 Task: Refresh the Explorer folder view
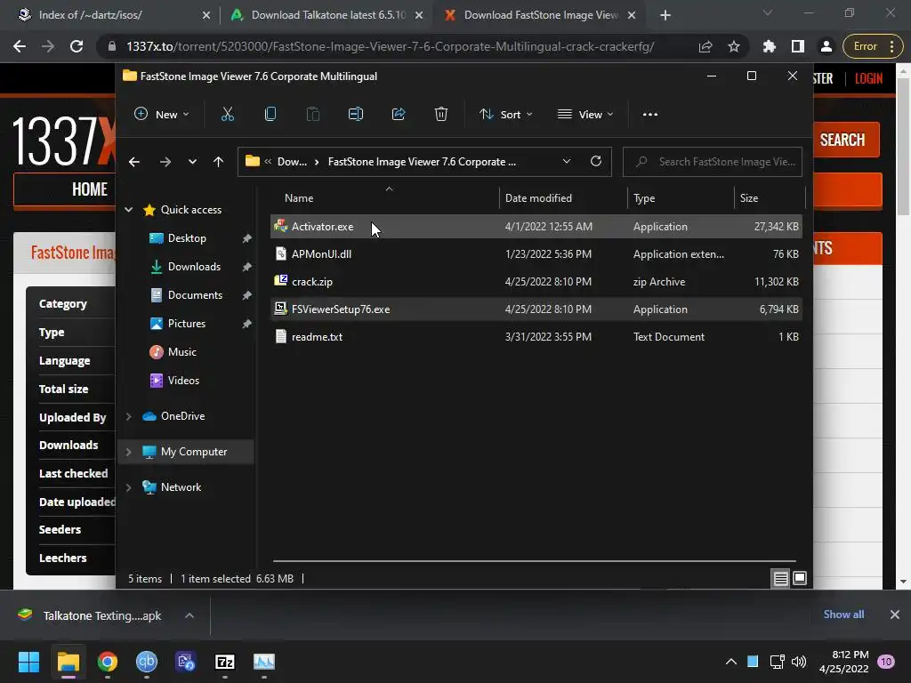[595, 162]
